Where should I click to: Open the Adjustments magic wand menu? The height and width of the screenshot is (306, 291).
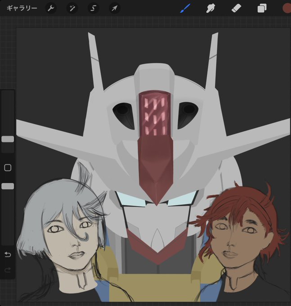(72, 8)
